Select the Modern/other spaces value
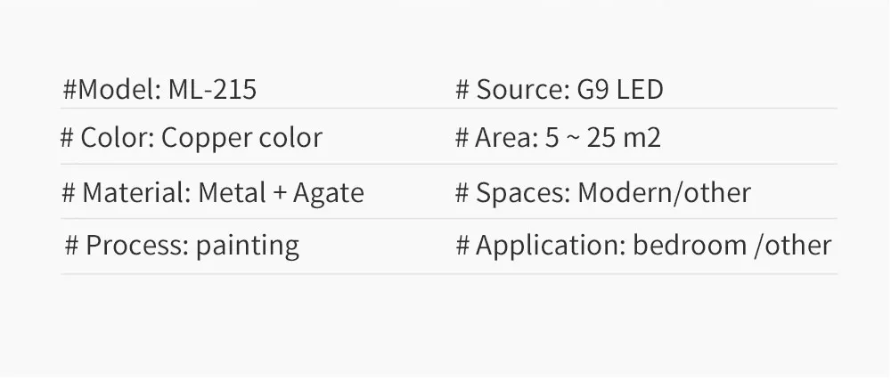The width and height of the screenshot is (891, 380). tap(665, 193)
